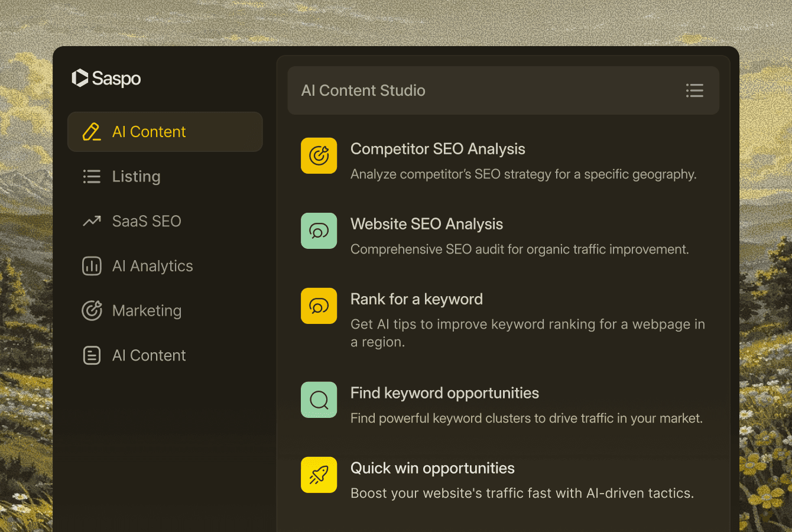Screen dimensions: 792x532
Task: Switch to the AI Content section
Action: click(149, 131)
